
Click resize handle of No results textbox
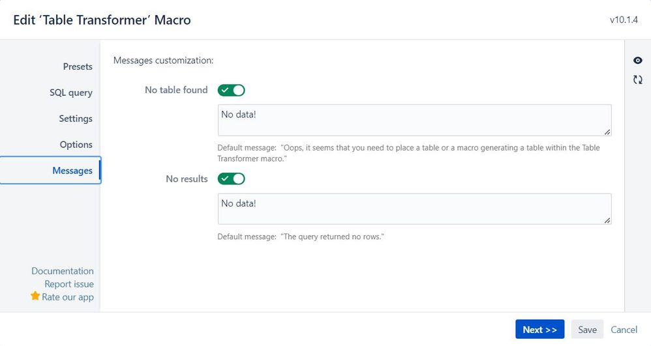(x=607, y=221)
